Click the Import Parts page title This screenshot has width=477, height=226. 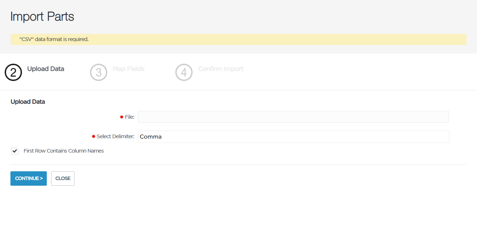[x=42, y=17]
